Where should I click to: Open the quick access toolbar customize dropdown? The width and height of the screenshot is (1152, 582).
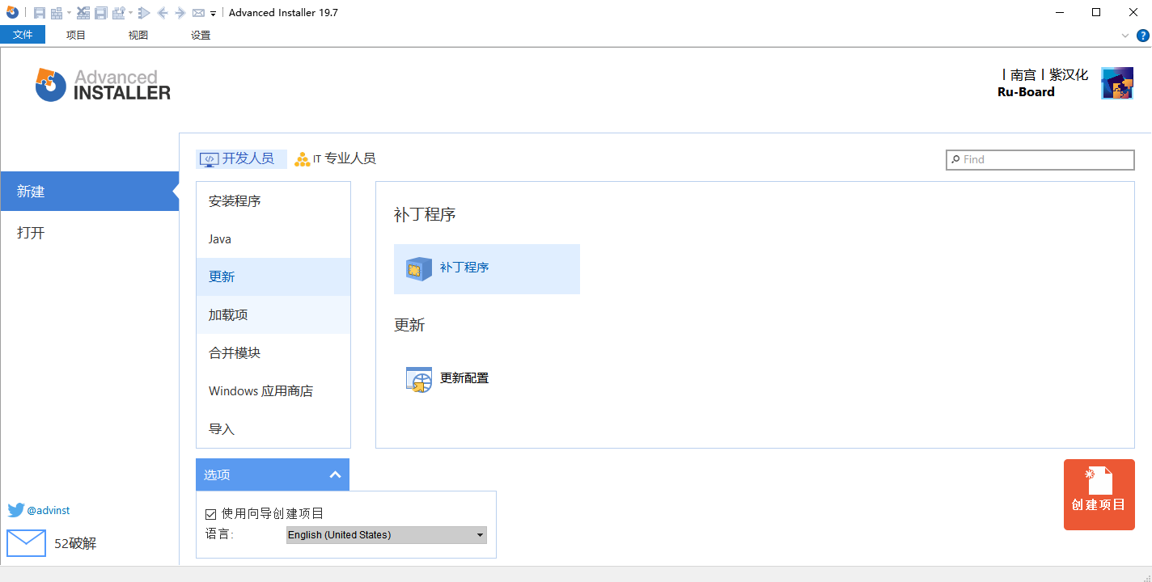click(x=213, y=12)
